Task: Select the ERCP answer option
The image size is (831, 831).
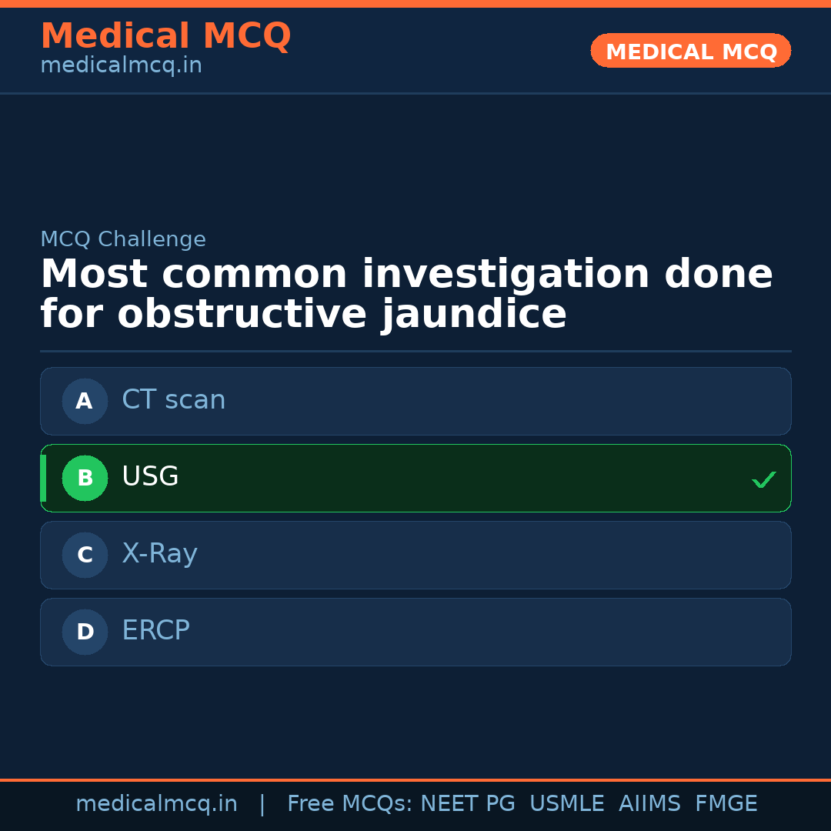Action: point(415,632)
